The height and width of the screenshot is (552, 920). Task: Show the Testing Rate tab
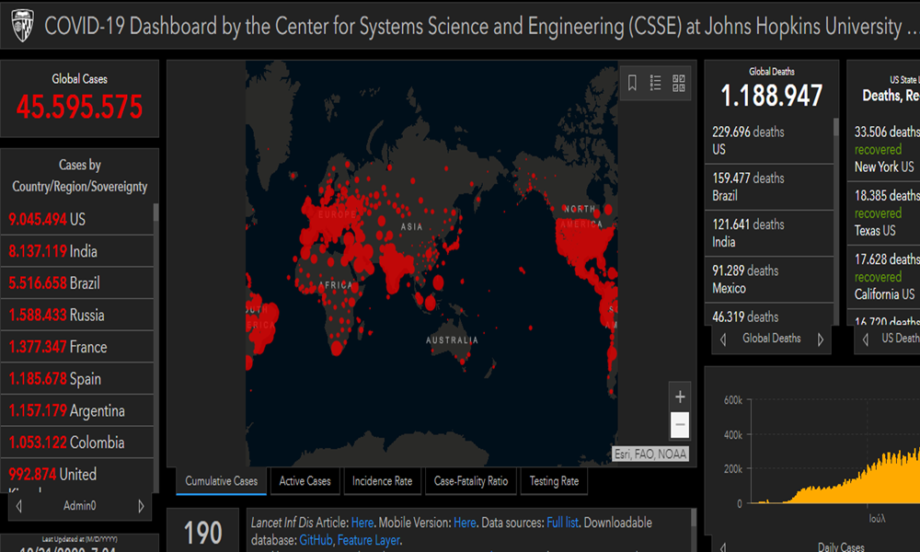pos(554,481)
